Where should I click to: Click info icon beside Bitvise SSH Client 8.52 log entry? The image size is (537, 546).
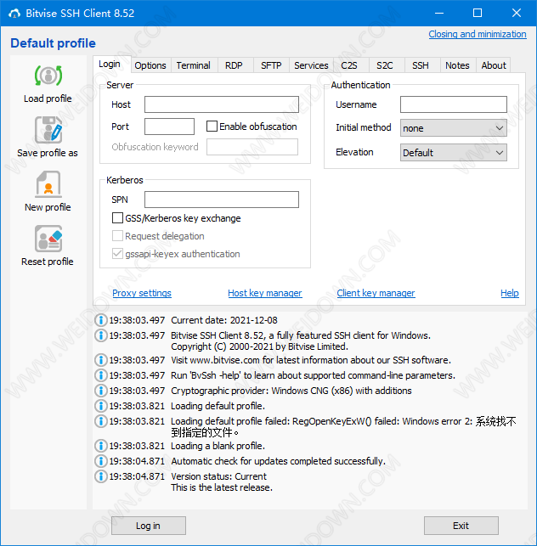tap(101, 335)
